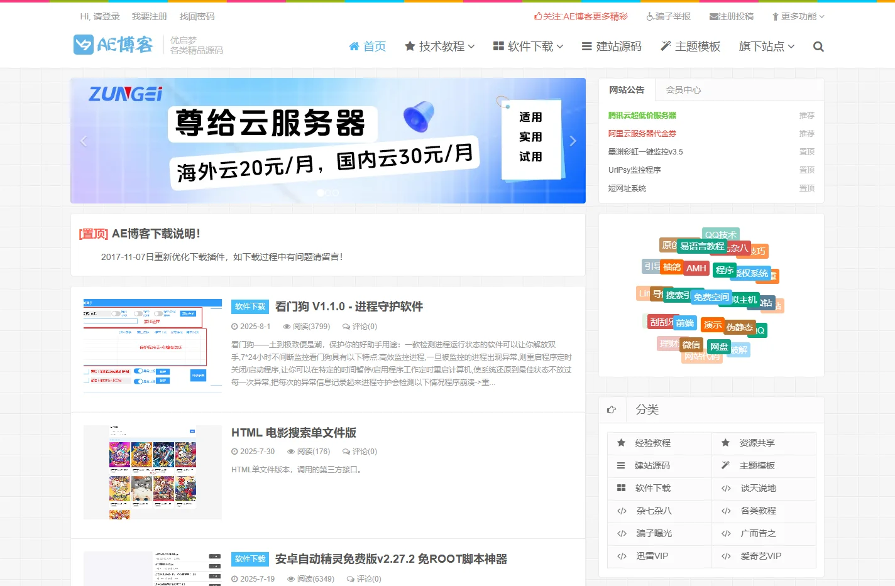
Task: Open 资源共享 category with star icon
Action: (x=764, y=443)
